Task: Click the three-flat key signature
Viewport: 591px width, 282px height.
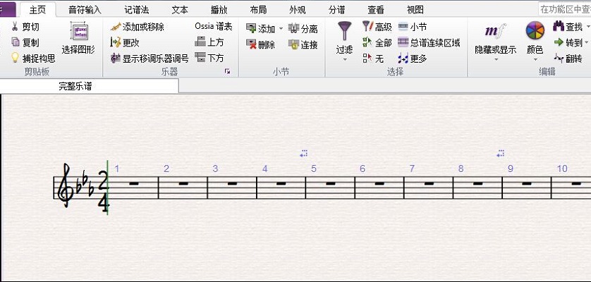Action: pyautogui.click(x=85, y=185)
